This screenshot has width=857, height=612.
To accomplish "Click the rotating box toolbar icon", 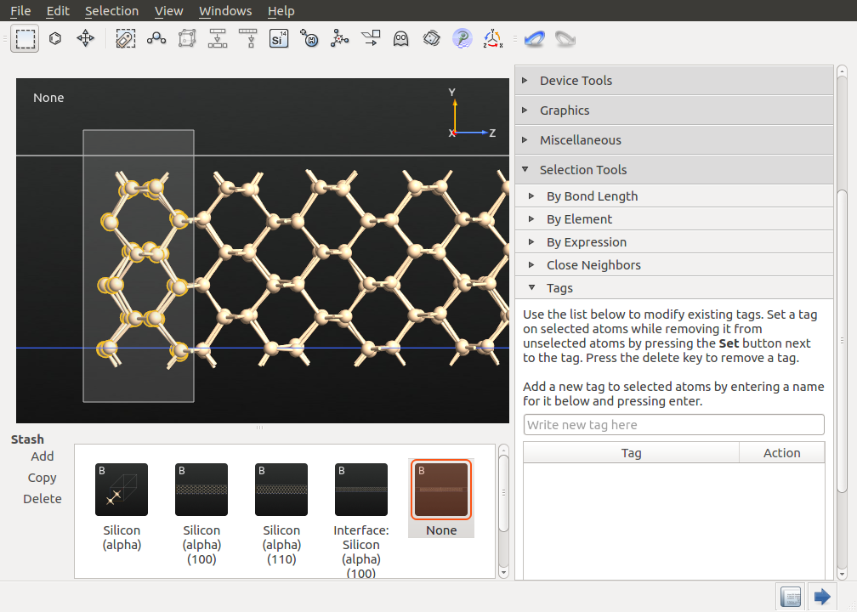I will pyautogui.click(x=432, y=39).
